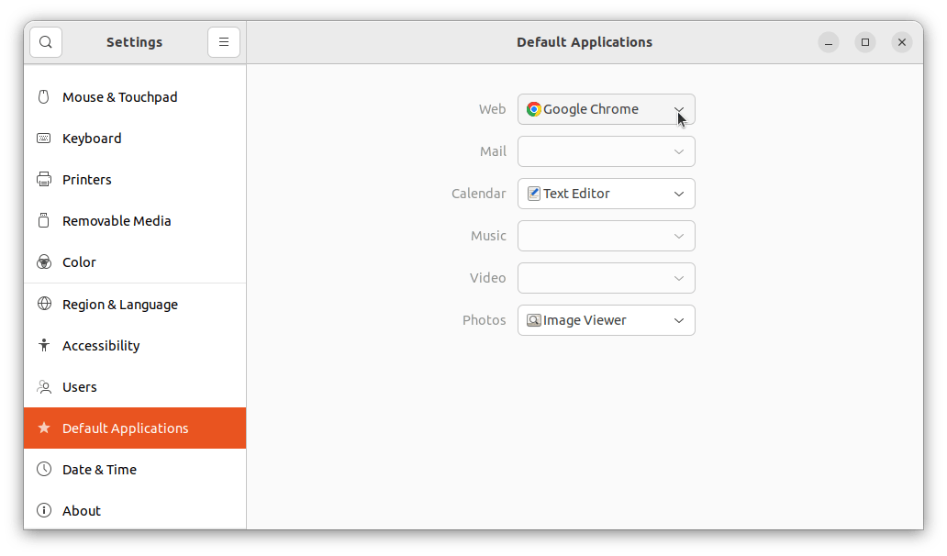Select Region & Language settings
The image size is (947, 556).
click(120, 304)
